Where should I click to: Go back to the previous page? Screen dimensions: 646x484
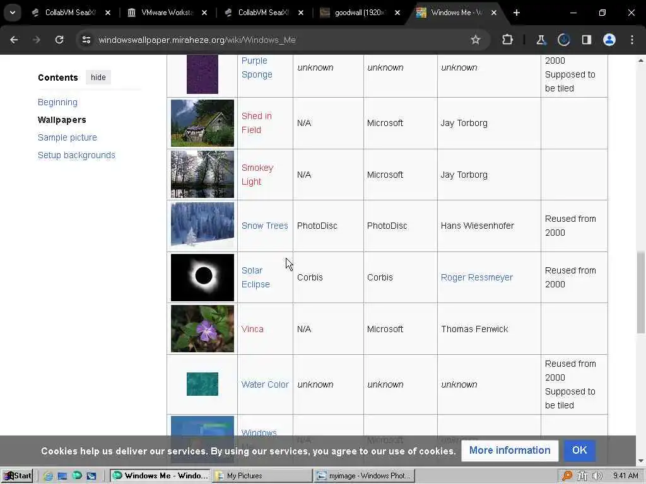(x=14, y=40)
